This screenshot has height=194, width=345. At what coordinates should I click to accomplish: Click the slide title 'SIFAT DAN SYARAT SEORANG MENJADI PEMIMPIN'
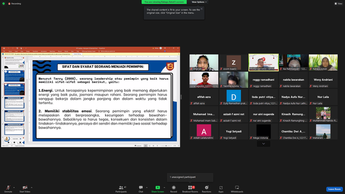tap(103, 67)
